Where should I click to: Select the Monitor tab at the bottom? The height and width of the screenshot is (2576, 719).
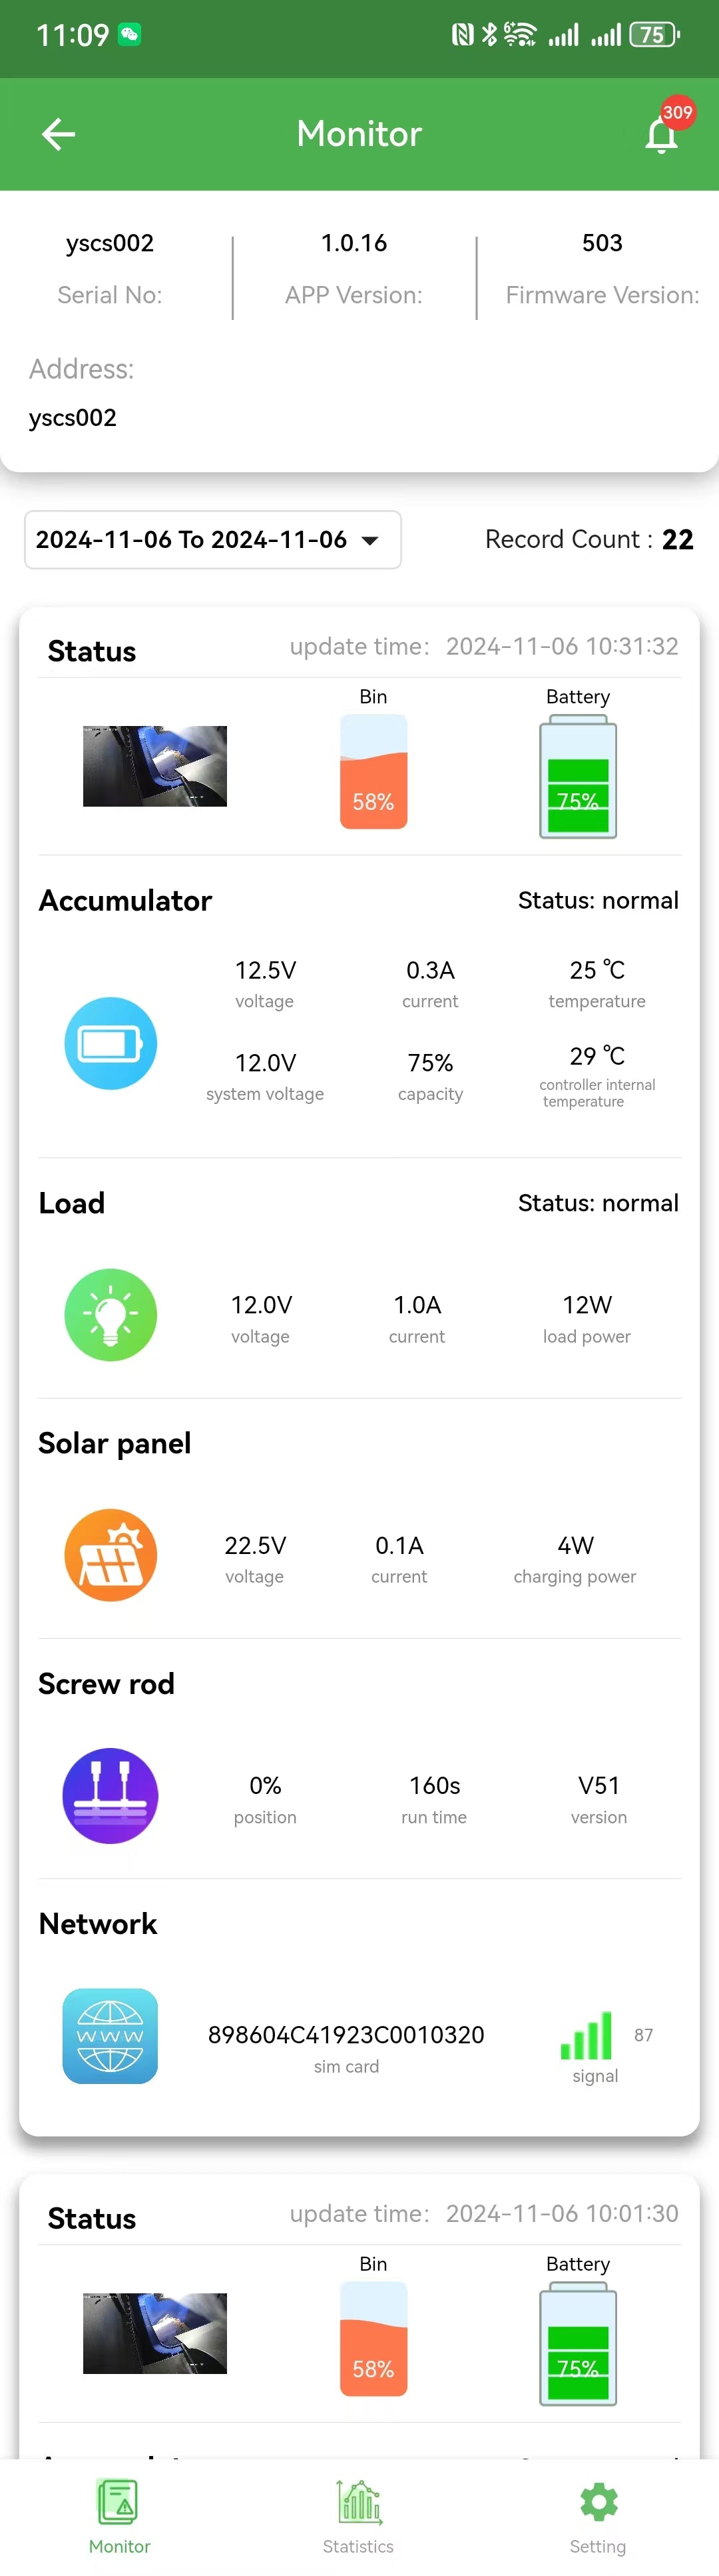(120, 2515)
